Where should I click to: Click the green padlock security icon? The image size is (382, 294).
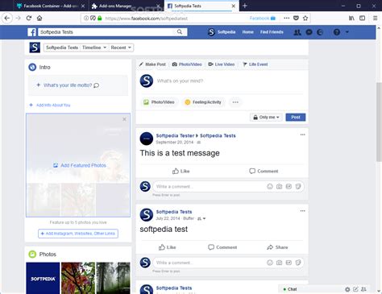(x=100, y=19)
